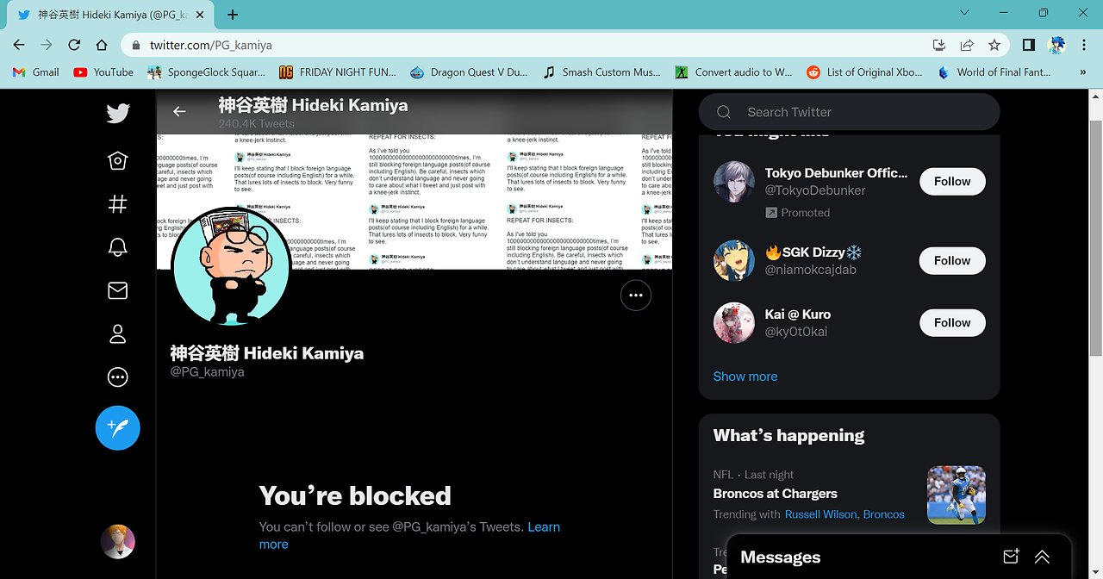Open the Home timeline icon in sidebar
This screenshot has height=579, width=1103.
pos(118,160)
